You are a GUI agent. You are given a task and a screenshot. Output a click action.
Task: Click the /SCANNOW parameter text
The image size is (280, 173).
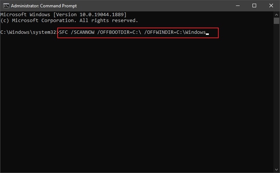pyautogui.click(x=83, y=32)
